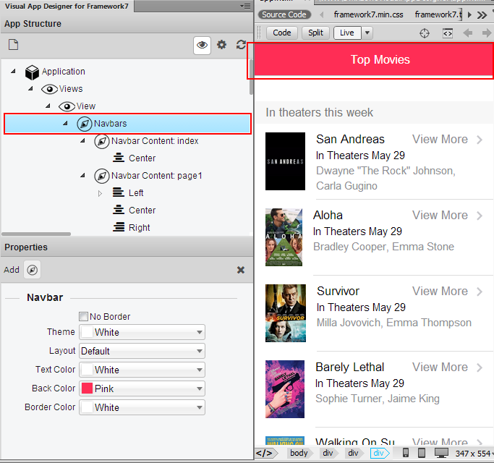Open the Text Color dropdown
Viewport: 494px width, 463px height.
click(142, 370)
